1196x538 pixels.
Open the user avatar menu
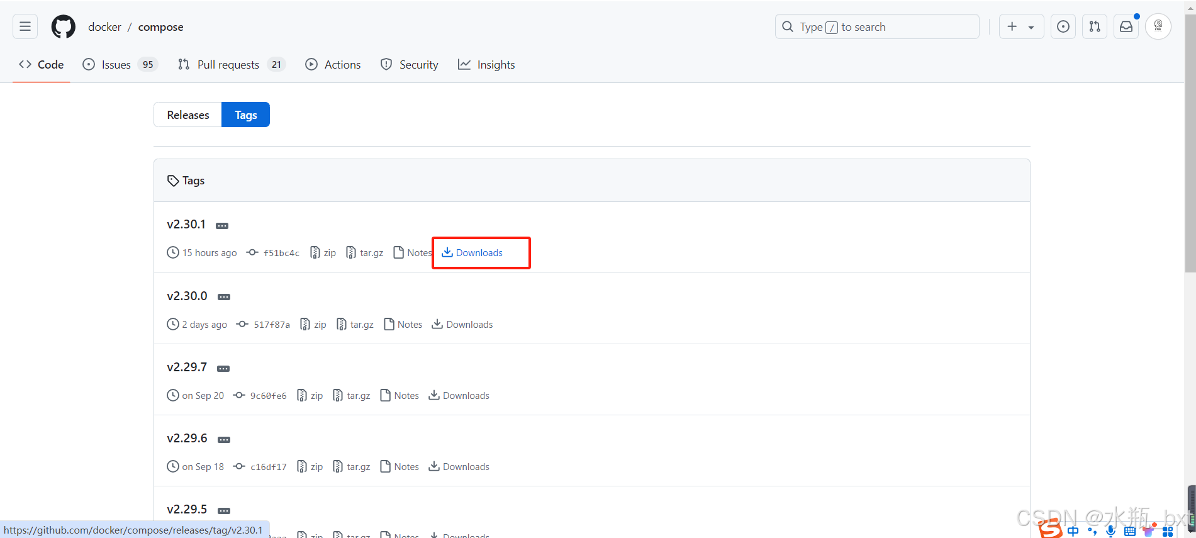tap(1158, 26)
